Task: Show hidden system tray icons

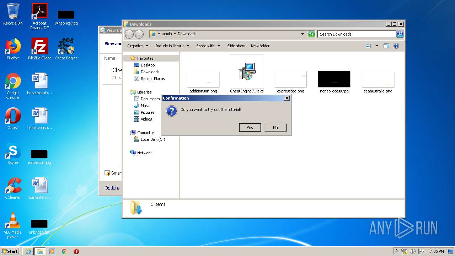Action: pyautogui.click(x=396, y=251)
